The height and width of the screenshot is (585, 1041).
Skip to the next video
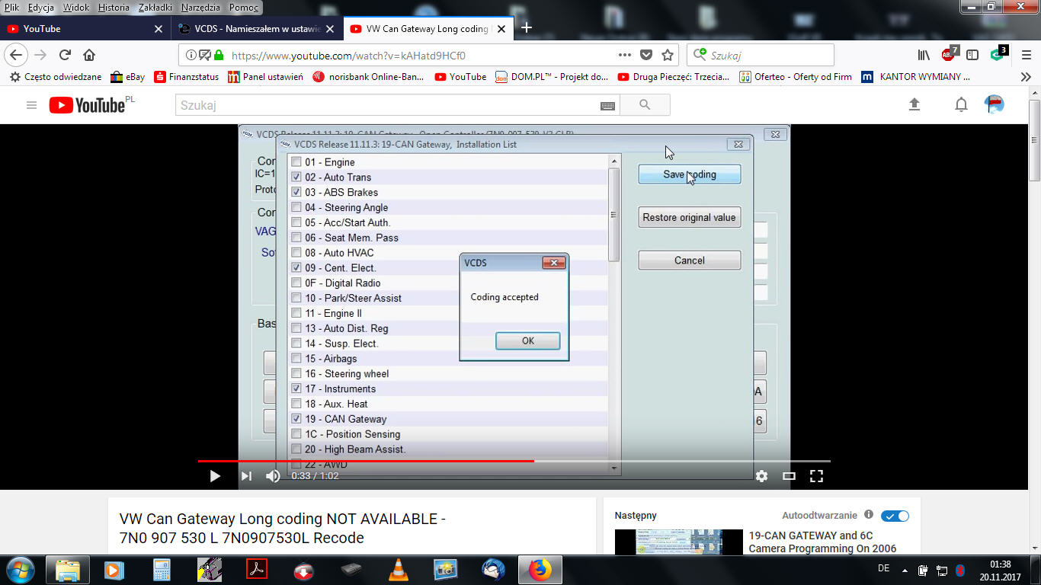point(246,476)
